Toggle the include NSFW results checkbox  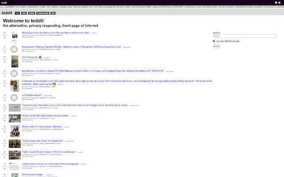click(x=214, y=41)
